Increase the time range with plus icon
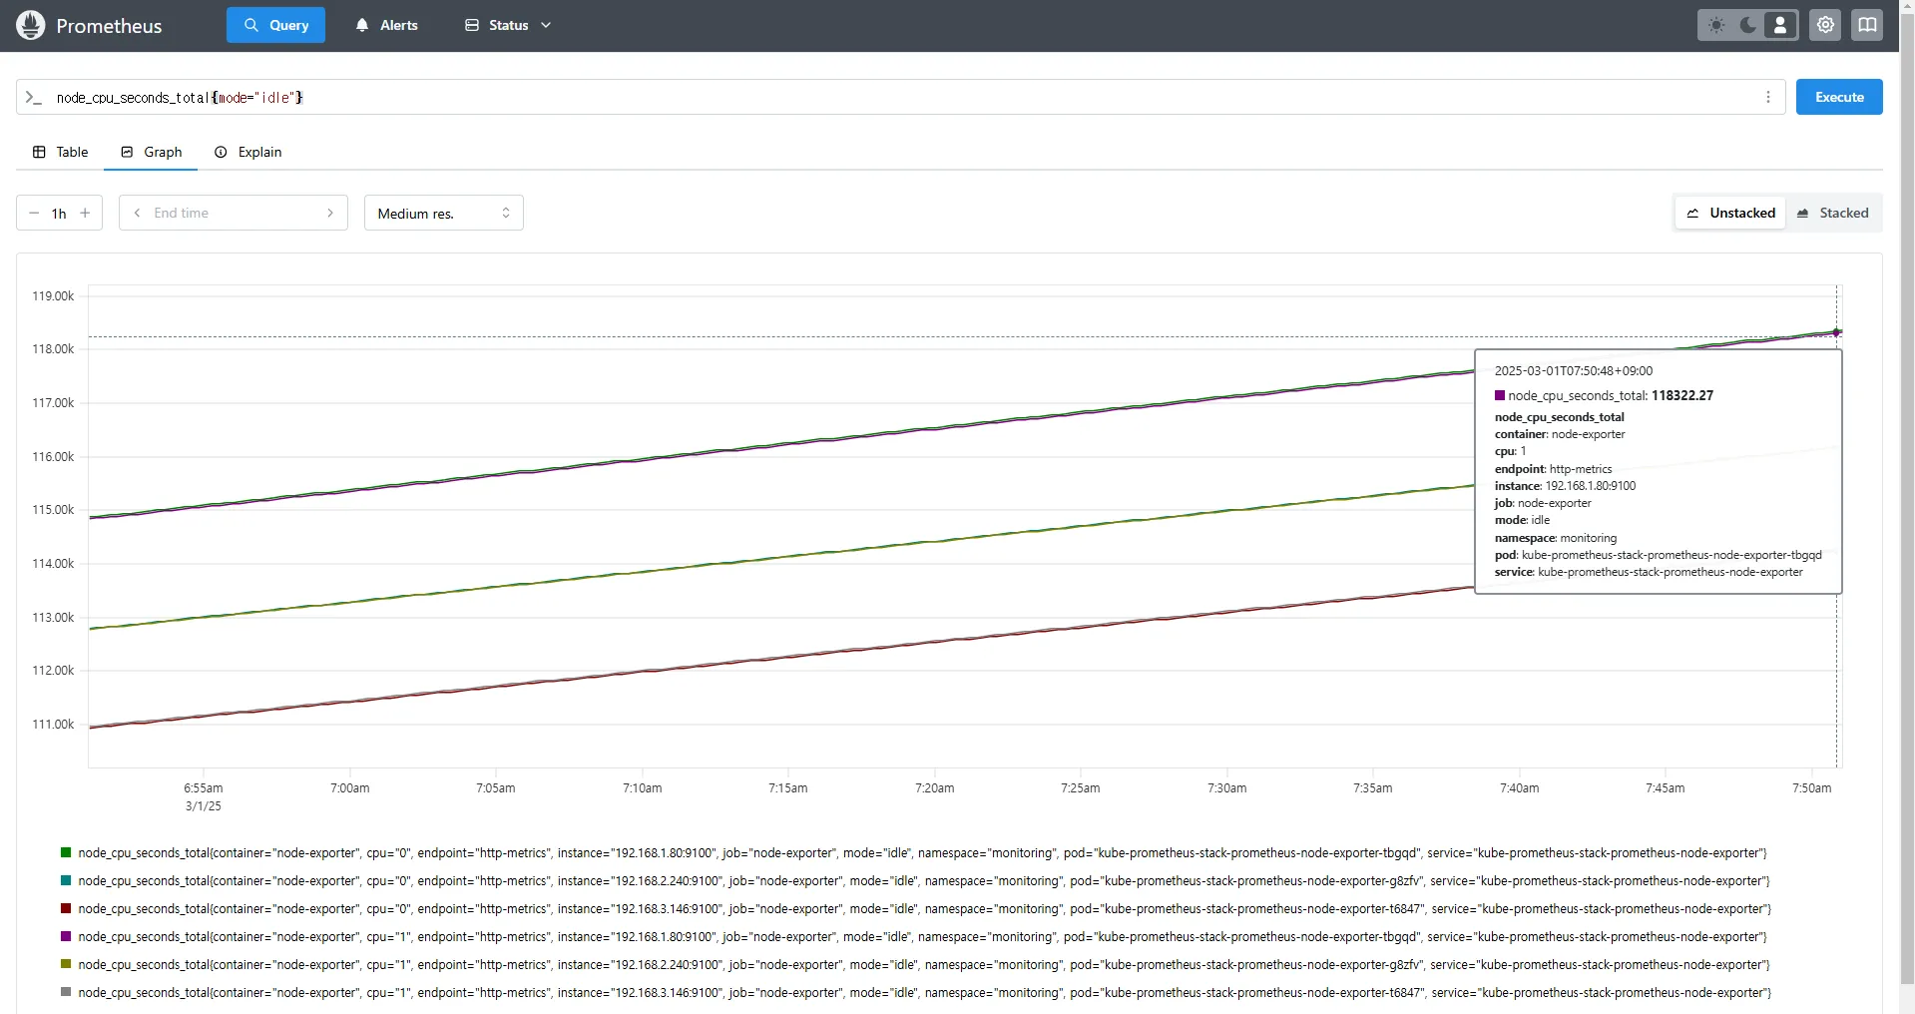The height and width of the screenshot is (1014, 1915). [x=85, y=213]
